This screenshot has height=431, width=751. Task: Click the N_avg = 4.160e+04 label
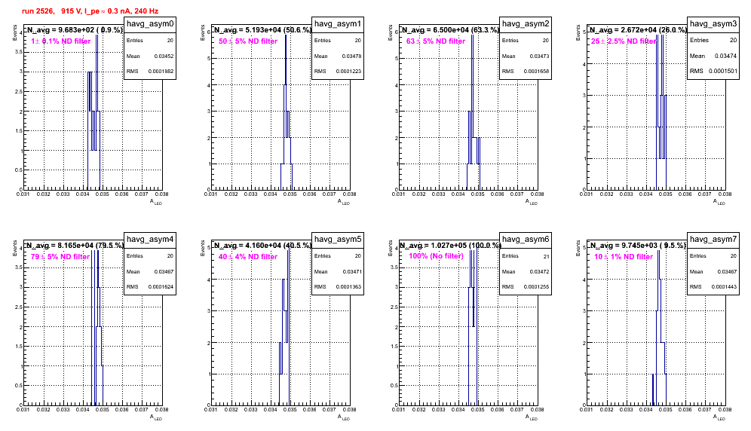262,245
